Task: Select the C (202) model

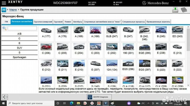Action: point(112,51)
